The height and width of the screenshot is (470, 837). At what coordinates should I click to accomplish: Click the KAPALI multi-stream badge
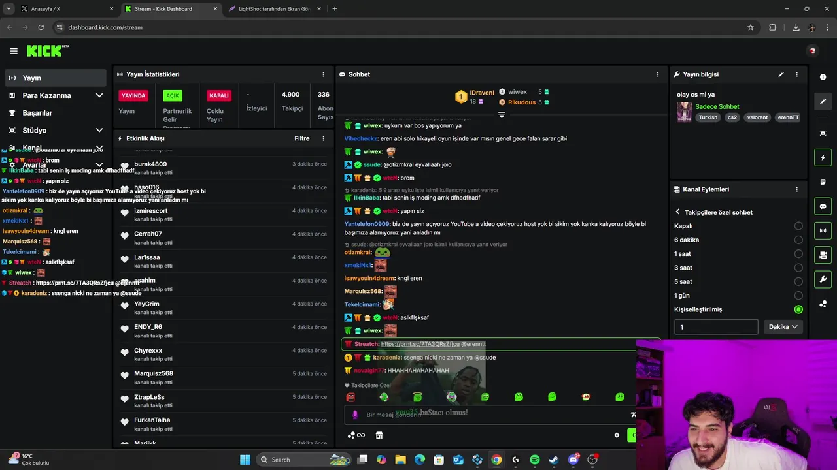point(218,96)
